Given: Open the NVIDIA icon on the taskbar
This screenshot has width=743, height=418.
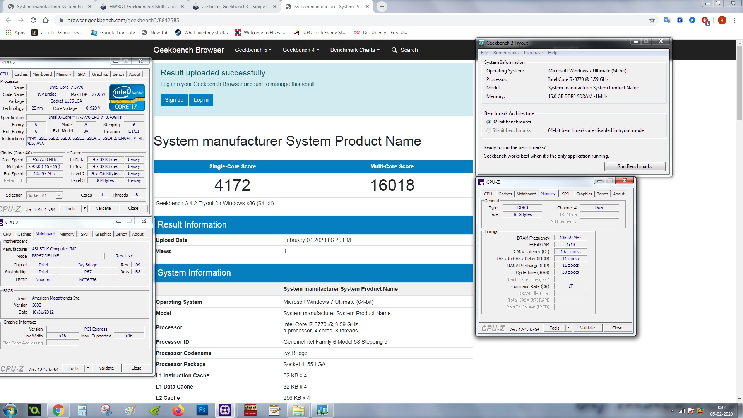Looking at the screenshot, I should [154, 410].
